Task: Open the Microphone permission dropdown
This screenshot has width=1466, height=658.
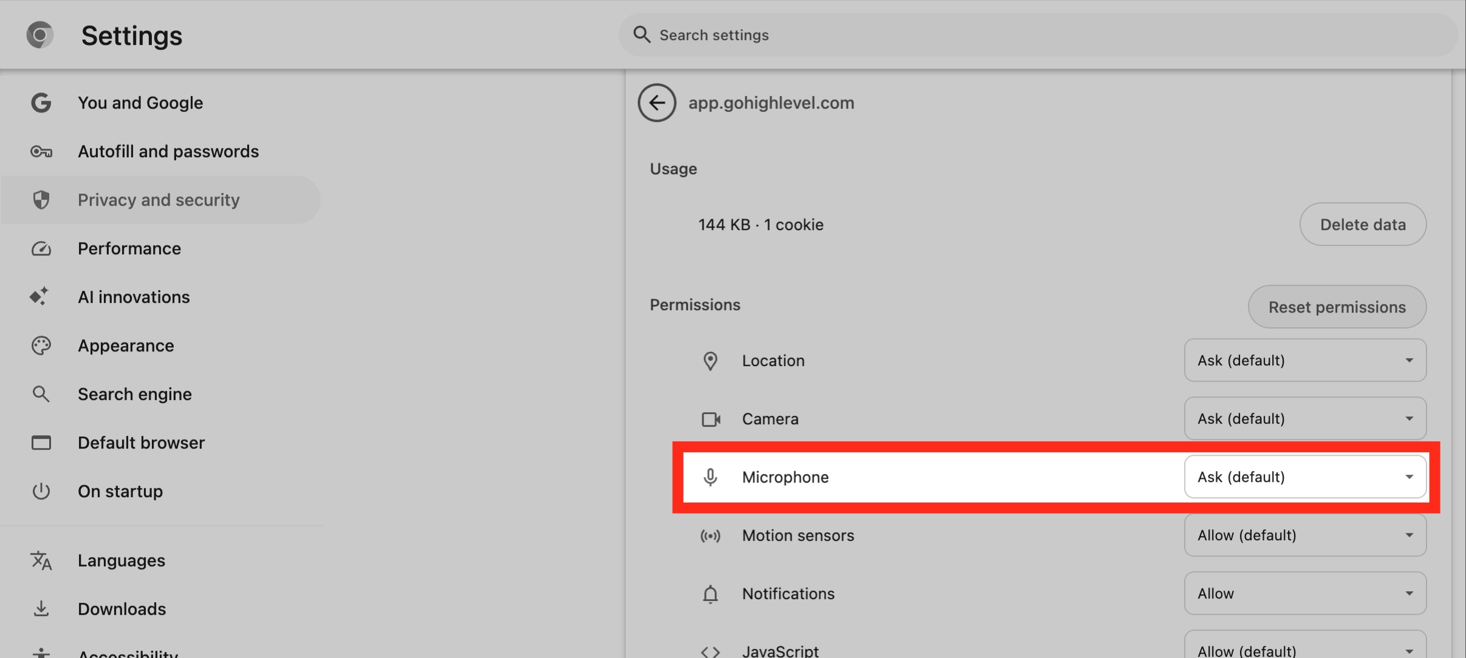Action: [1305, 477]
